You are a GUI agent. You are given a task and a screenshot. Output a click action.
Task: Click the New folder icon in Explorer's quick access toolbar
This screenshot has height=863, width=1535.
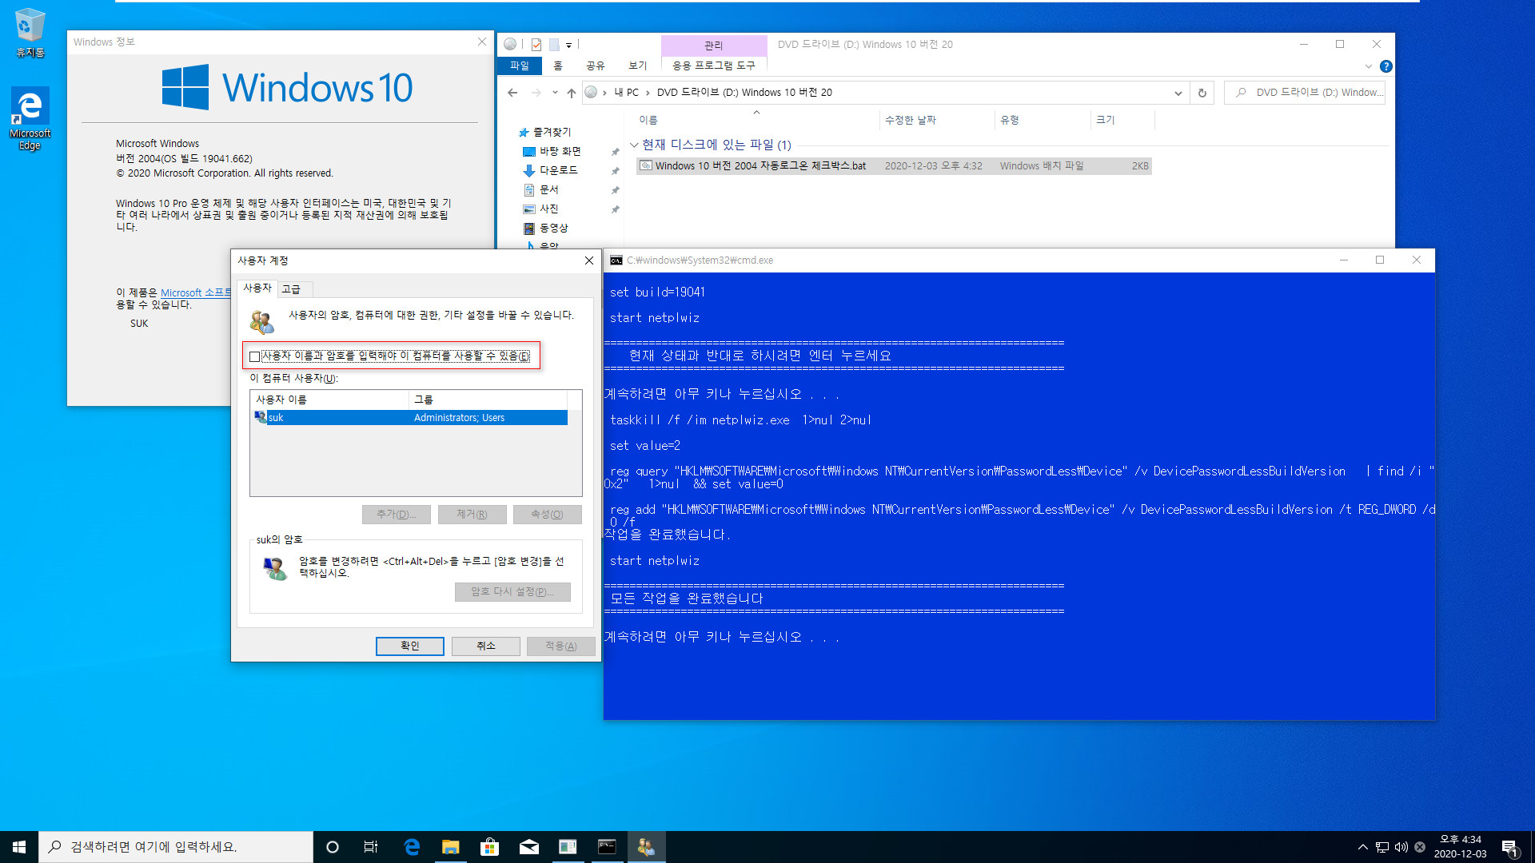click(x=553, y=45)
